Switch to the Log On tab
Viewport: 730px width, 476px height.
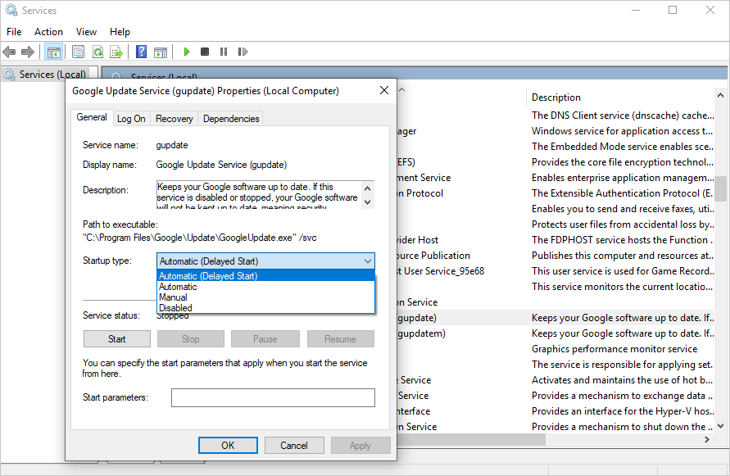131,119
